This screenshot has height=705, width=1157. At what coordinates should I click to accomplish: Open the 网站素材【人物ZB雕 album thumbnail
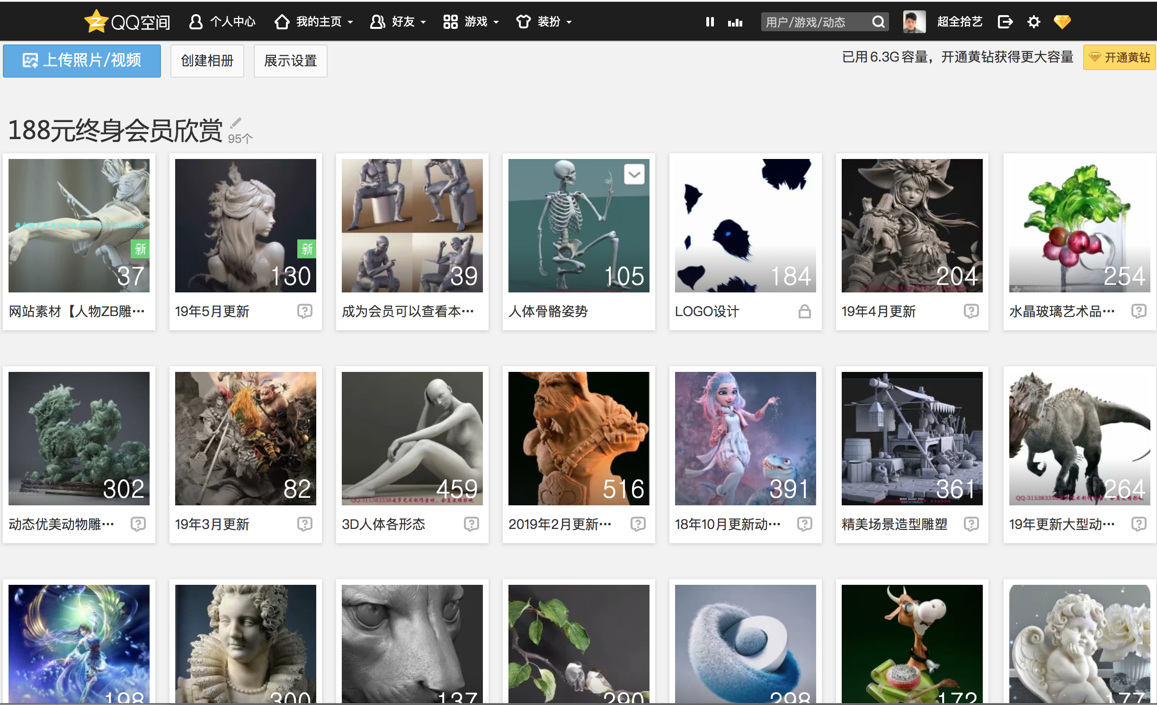(x=79, y=226)
